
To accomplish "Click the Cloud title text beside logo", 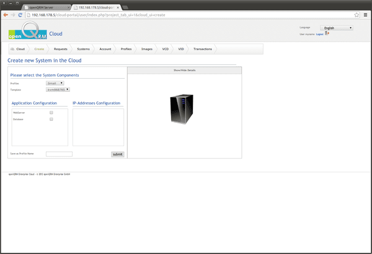I will coord(56,34).
